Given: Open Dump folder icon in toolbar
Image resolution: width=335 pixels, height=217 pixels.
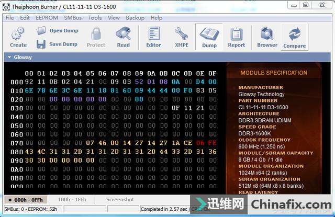Looking at the screenshot, I should pos(41,30).
